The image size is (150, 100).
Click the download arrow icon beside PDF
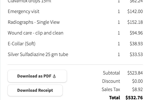click(54, 76)
